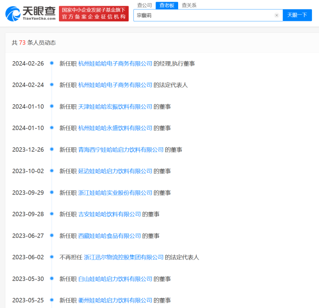Switch to the 查关系 tab
The height and width of the screenshot is (308, 319).
(x=189, y=5)
